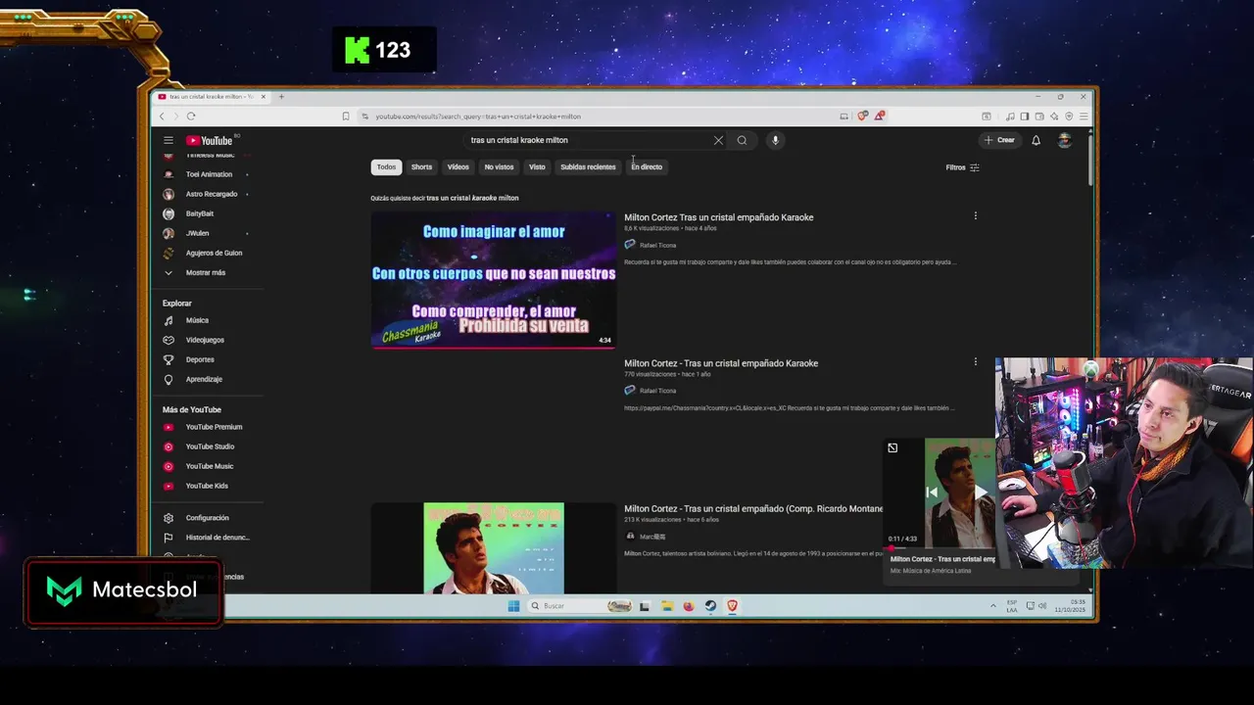Viewport: 1254px width, 705px height.
Task: Open the Filtros search filter panel
Action: (962, 167)
